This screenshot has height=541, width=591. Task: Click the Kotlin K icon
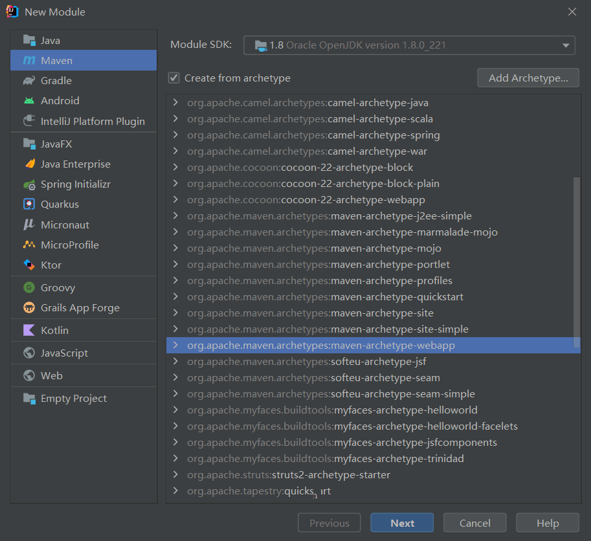(x=29, y=330)
